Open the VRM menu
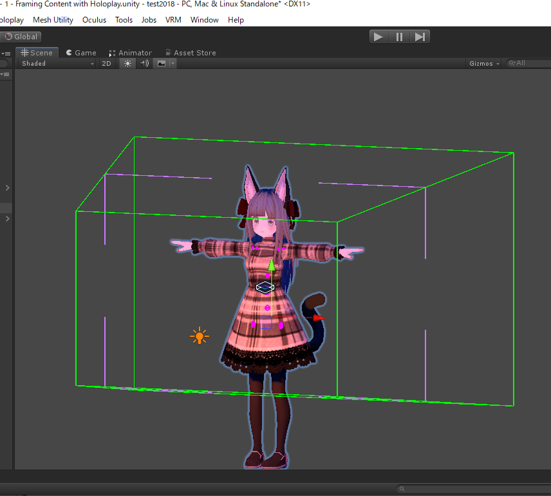 [173, 20]
